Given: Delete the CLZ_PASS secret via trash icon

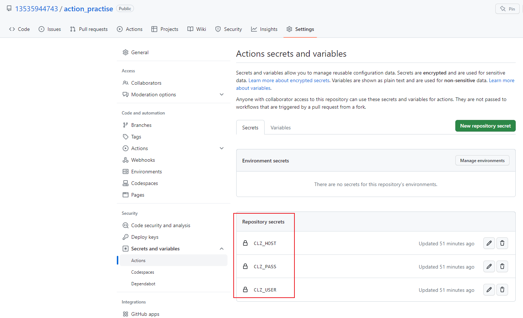Looking at the screenshot, I should tap(502, 266).
